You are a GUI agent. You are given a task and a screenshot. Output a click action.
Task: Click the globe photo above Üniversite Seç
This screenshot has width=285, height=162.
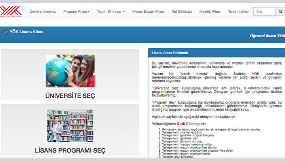click(70, 71)
